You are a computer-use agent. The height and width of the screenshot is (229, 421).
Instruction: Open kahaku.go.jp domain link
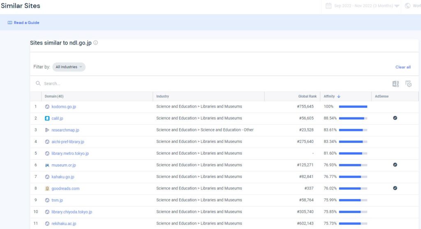(63, 177)
